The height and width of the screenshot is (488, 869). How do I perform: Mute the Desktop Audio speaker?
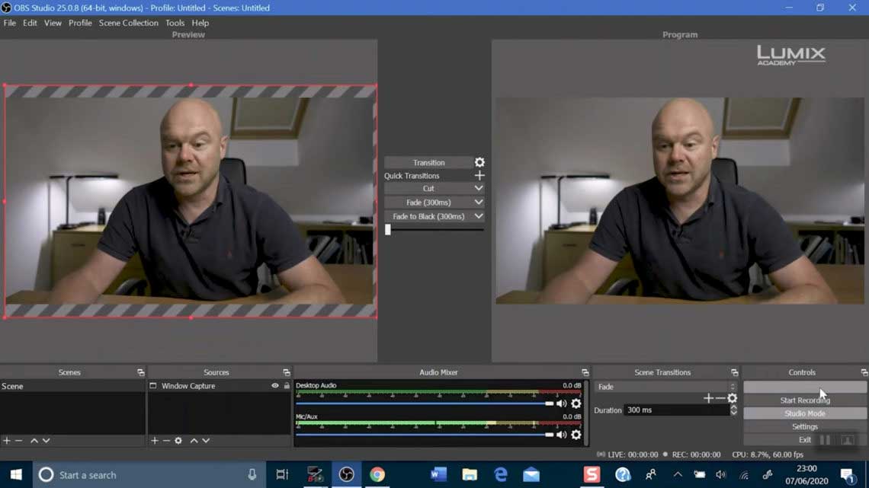pos(562,403)
